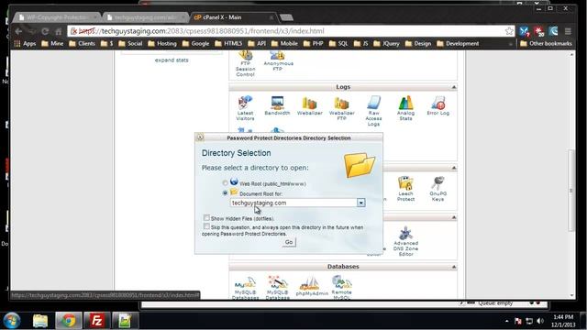587x330 pixels.
Task: Open the volume control in tray
Action: pos(540,321)
